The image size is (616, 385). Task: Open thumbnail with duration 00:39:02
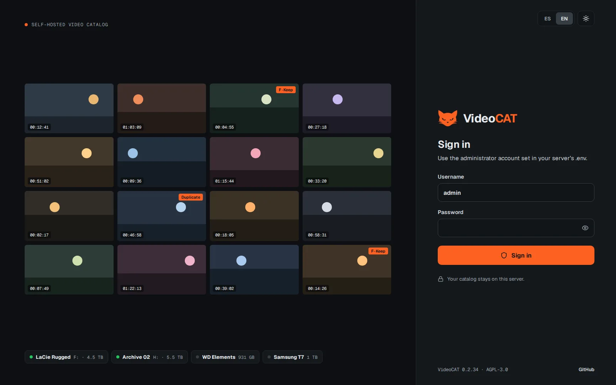(x=254, y=269)
